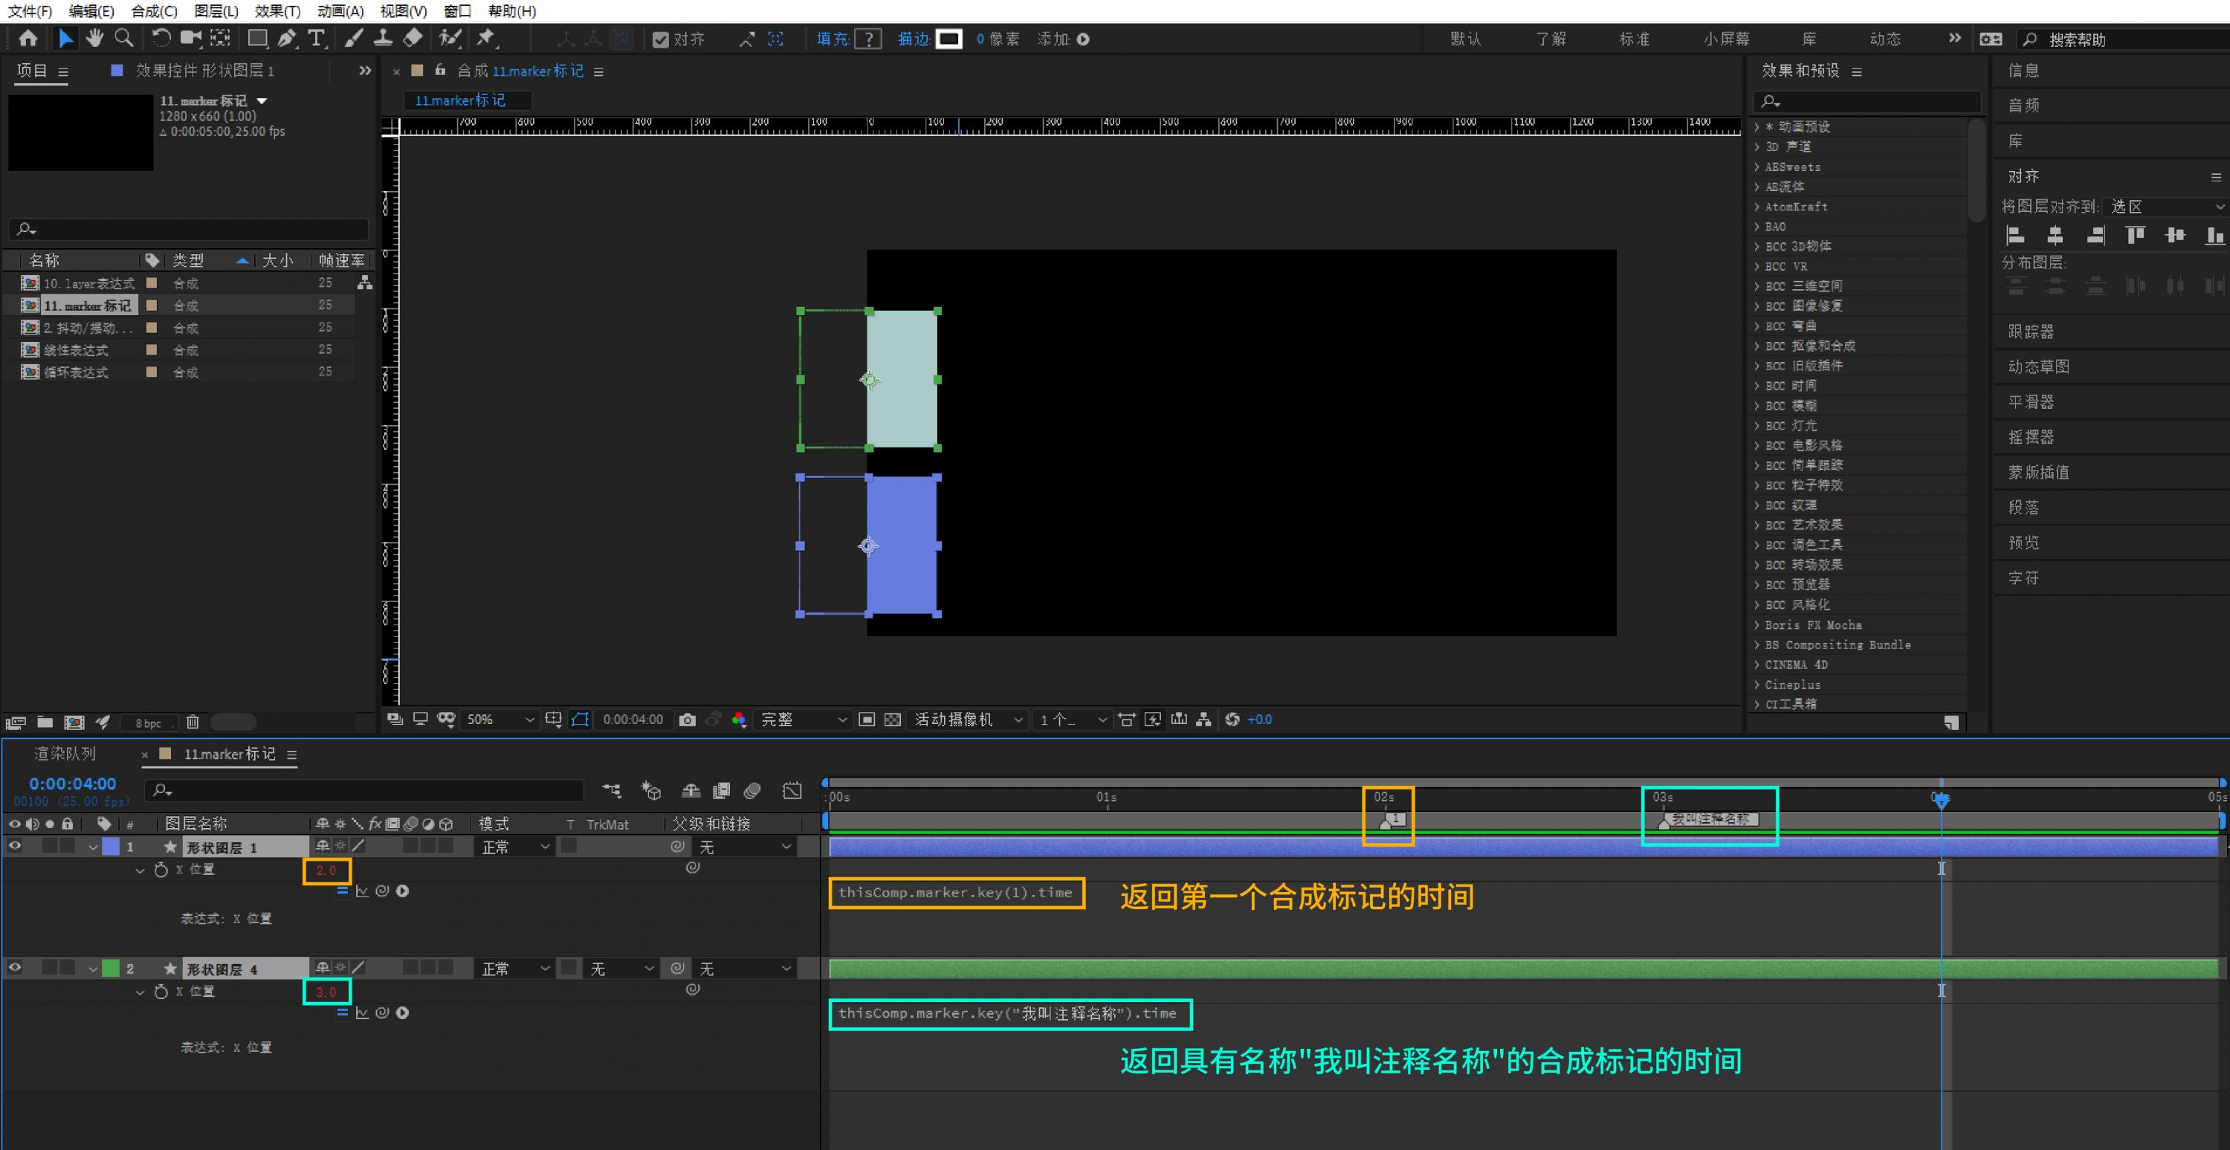This screenshot has height=1150, width=2230.
Task: Select the Rectangle shape tool
Action: pyautogui.click(x=257, y=38)
